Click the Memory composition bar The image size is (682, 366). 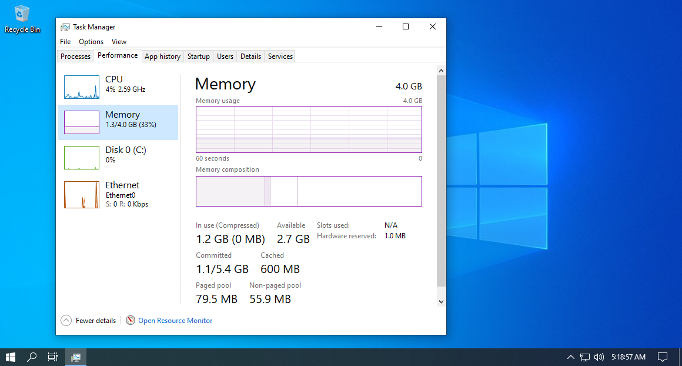click(309, 191)
